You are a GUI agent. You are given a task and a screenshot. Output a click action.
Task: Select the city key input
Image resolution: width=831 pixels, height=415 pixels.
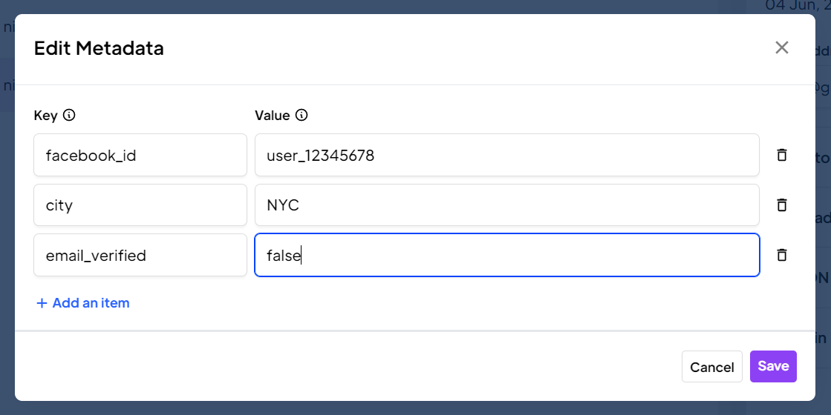[x=140, y=205]
